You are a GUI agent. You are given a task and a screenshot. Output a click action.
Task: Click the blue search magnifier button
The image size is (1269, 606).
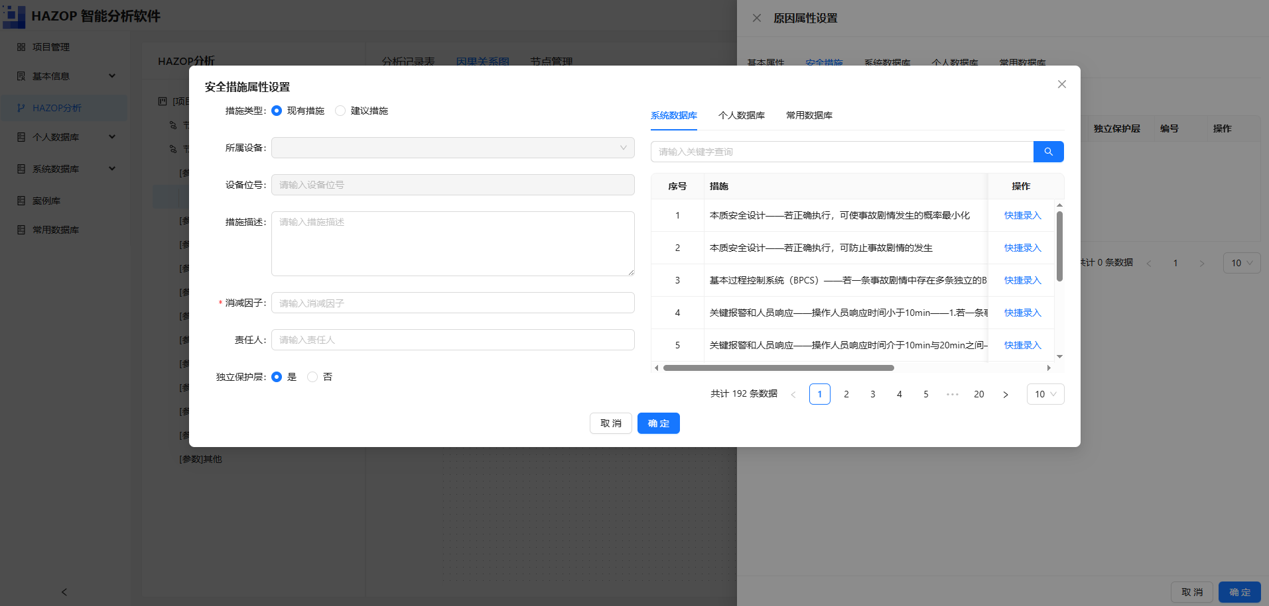pyautogui.click(x=1048, y=152)
